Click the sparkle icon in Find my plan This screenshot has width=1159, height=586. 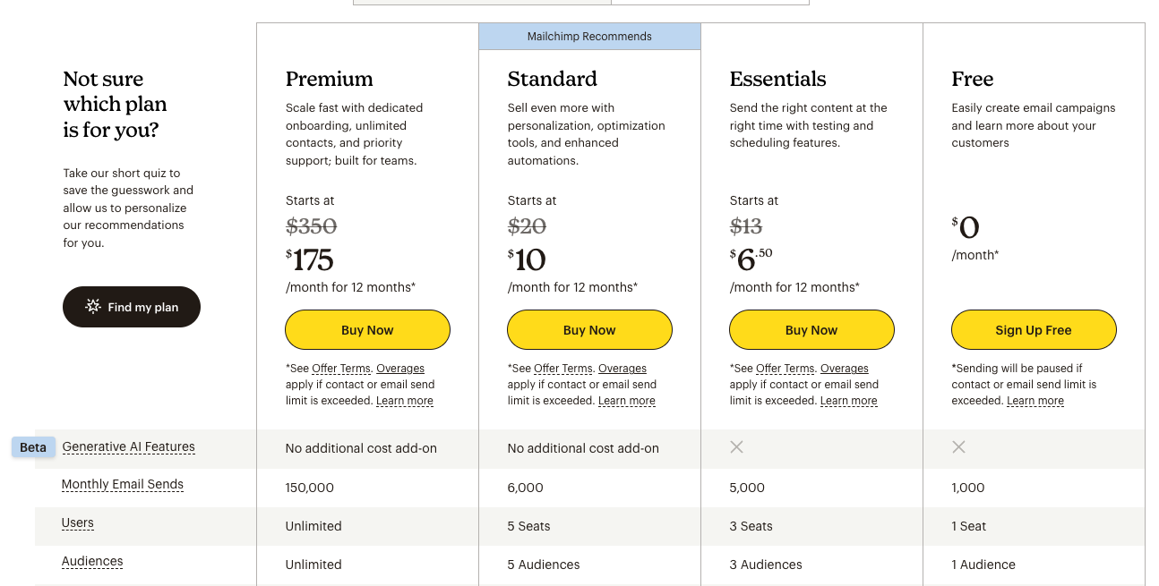[x=93, y=307]
